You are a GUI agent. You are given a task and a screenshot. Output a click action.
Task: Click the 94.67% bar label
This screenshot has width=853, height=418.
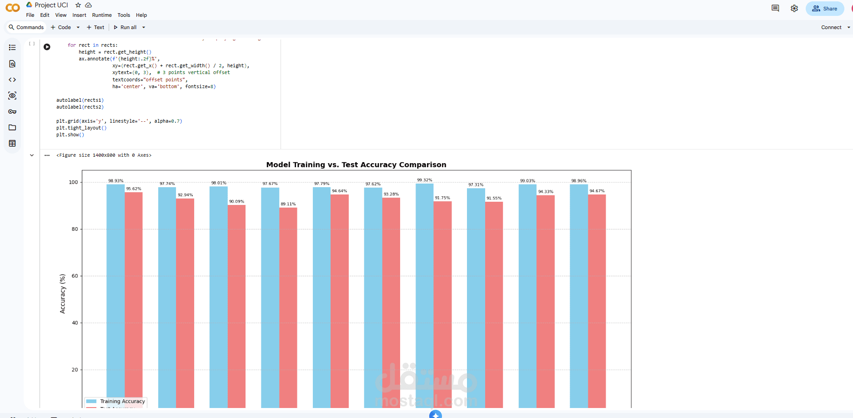click(x=597, y=191)
